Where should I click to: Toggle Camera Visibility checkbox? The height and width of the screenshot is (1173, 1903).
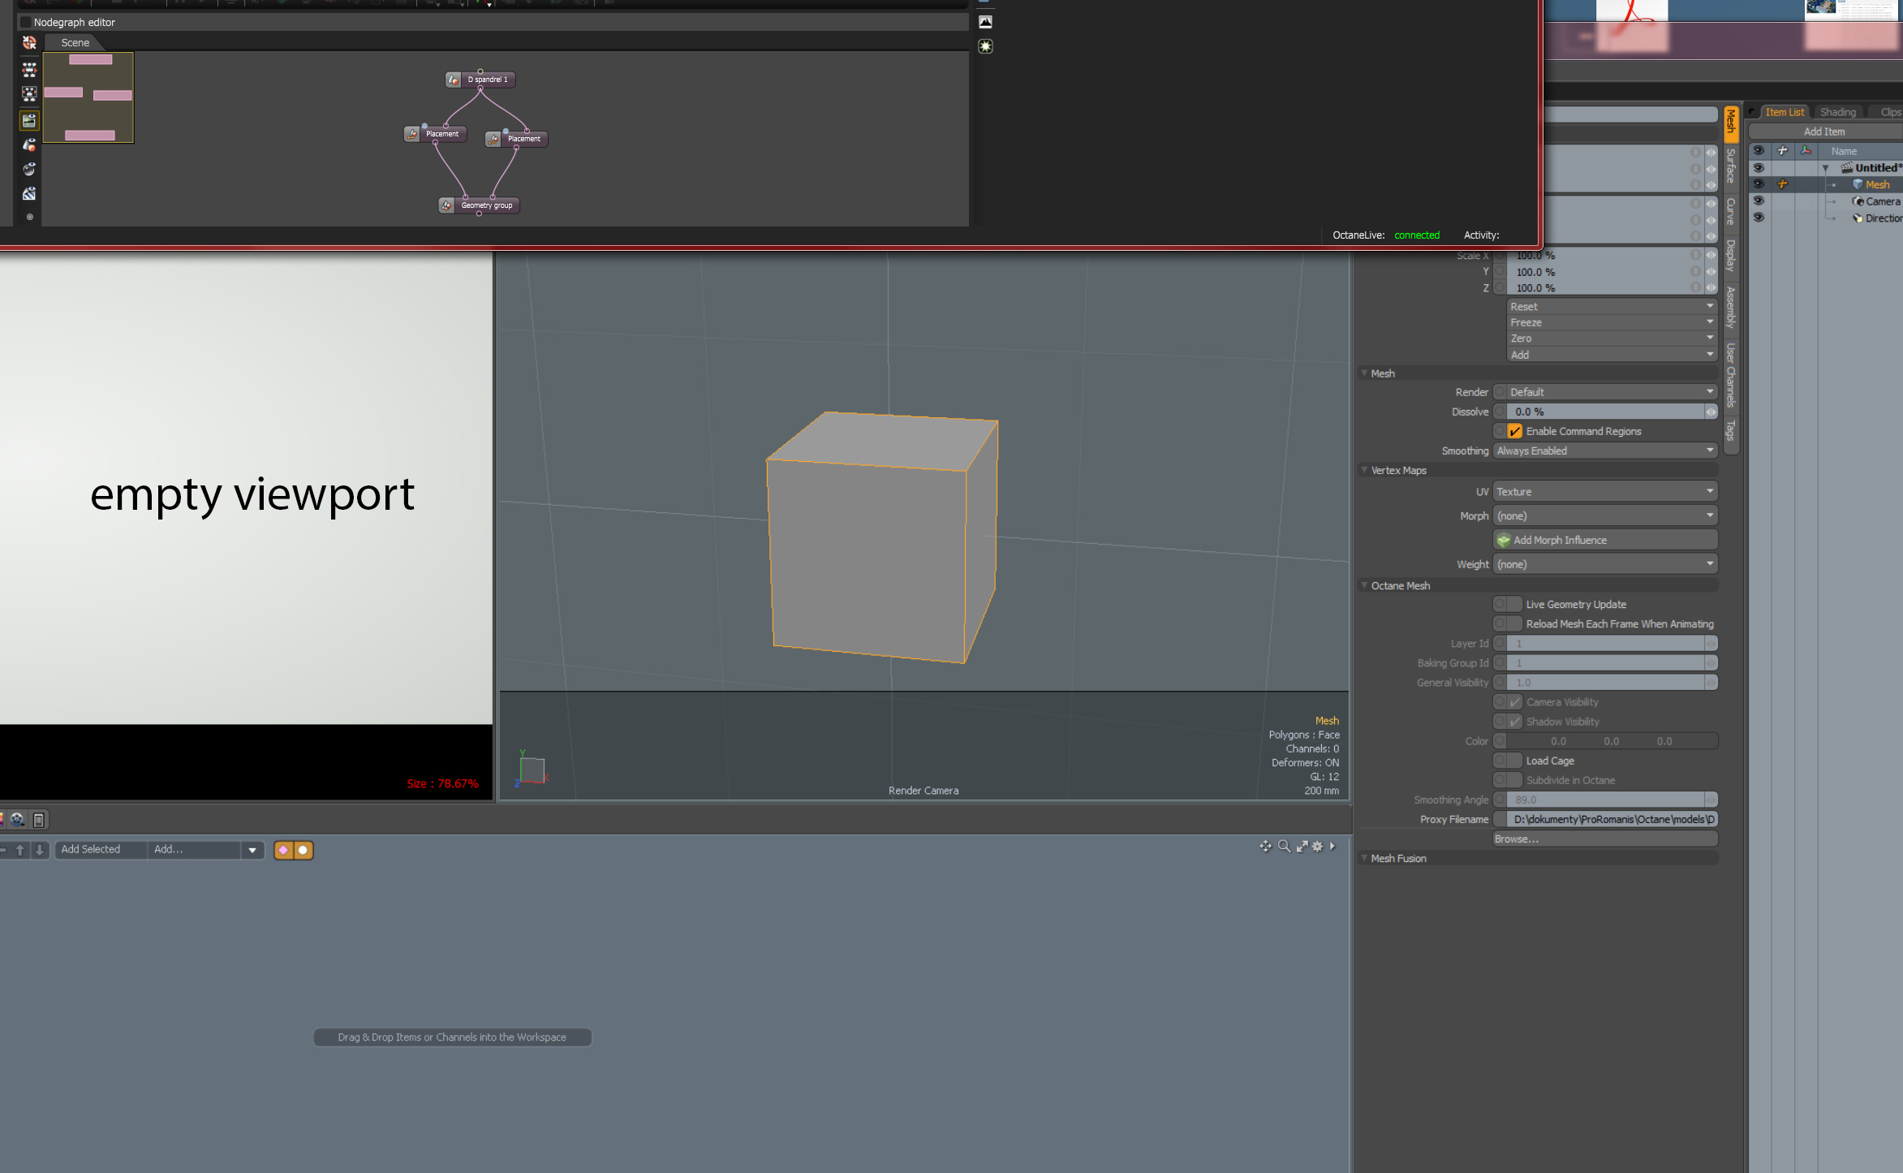tap(1514, 702)
